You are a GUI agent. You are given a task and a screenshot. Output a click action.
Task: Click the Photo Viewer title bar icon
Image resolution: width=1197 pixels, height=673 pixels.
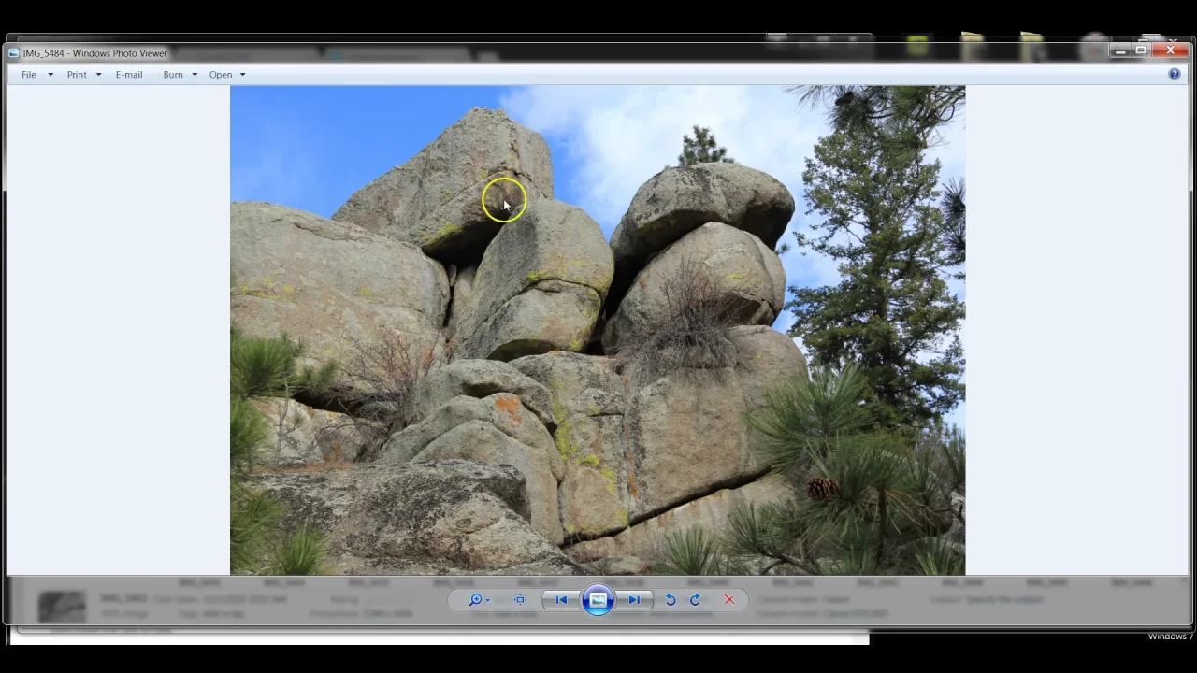[13, 53]
